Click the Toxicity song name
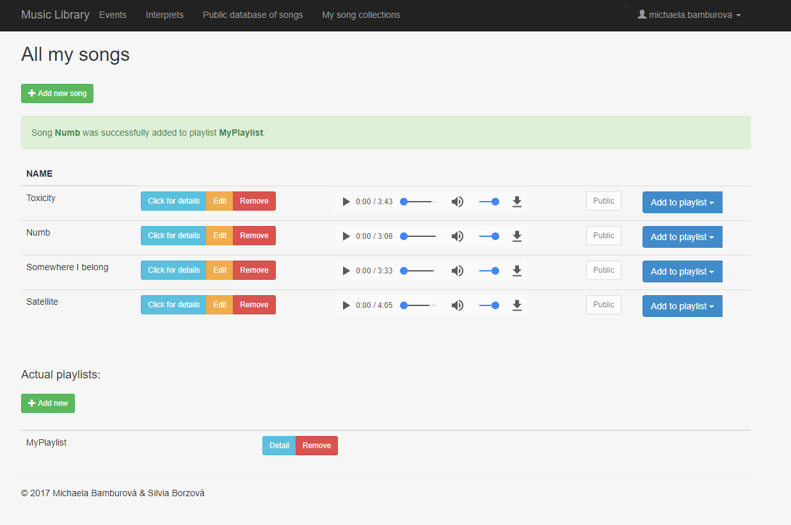The image size is (791, 525). click(x=41, y=198)
